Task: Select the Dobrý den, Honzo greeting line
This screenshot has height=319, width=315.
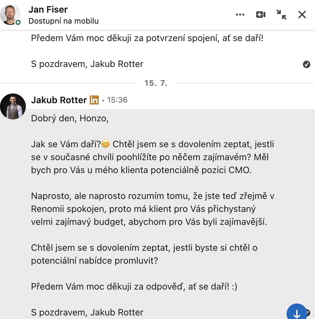Action: tap(70, 118)
